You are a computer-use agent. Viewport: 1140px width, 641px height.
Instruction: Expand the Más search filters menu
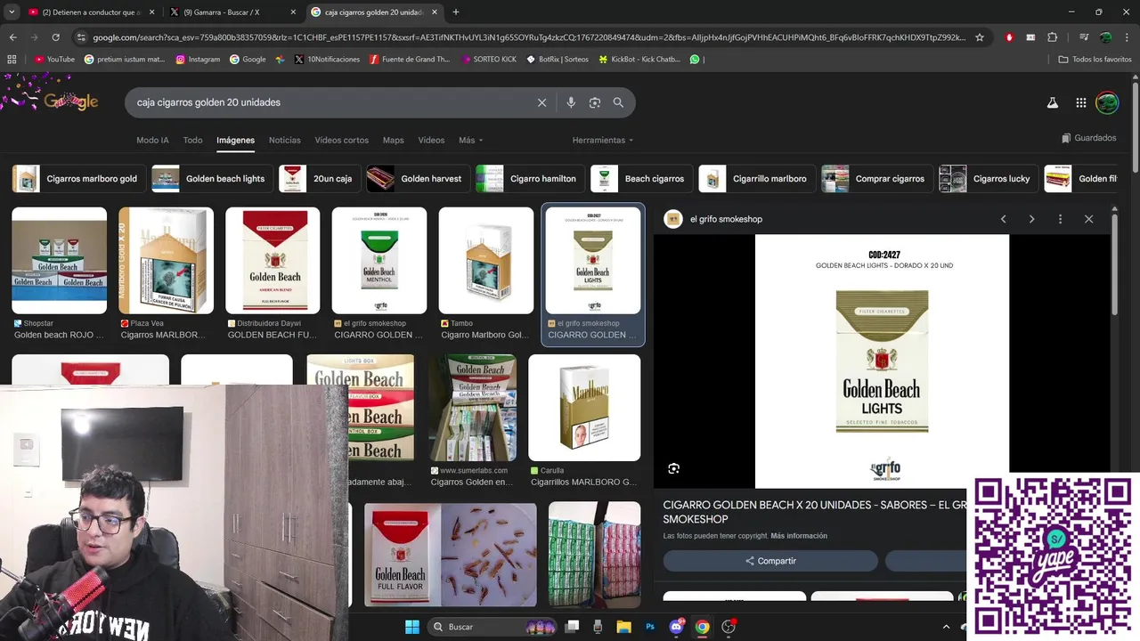470,141
